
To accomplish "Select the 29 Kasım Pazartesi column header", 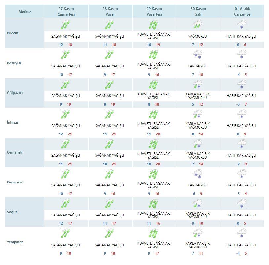I will (x=154, y=11).
